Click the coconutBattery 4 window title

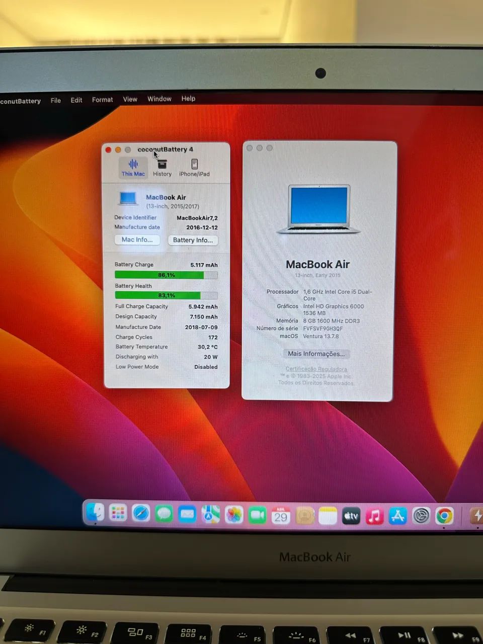pos(165,149)
